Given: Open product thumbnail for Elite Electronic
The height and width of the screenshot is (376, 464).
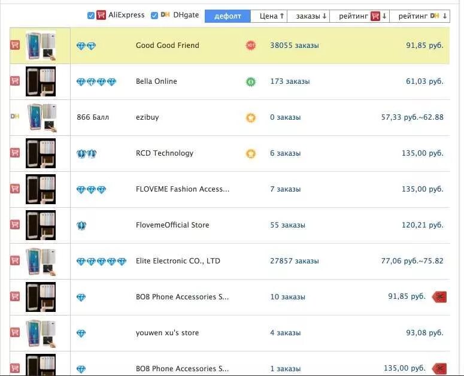Looking at the screenshot, I should [x=41, y=261].
